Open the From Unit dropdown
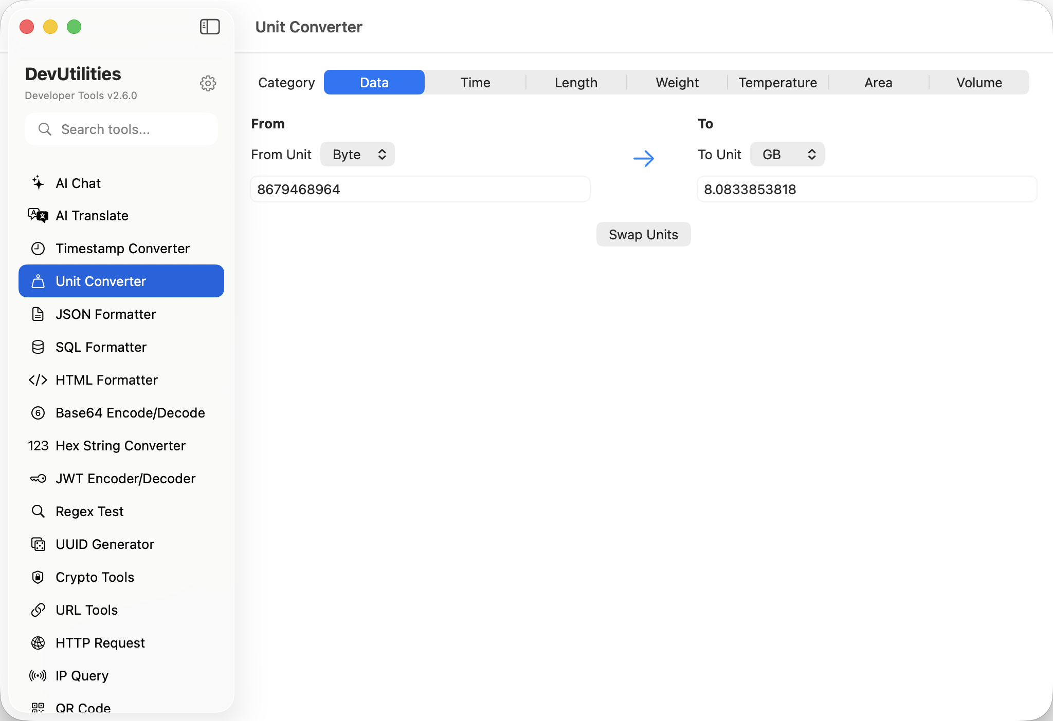Image resolution: width=1053 pixels, height=721 pixels. pos(357,154)
